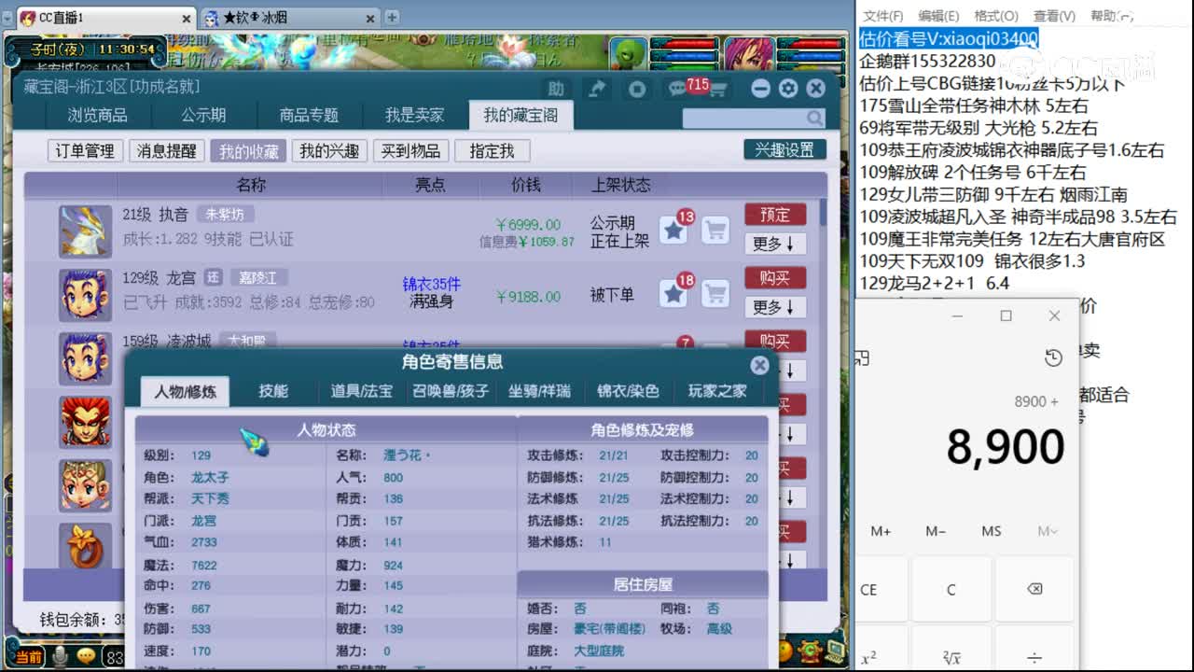The width and height of the screenshot is (1194, 672).
Task: Open the chat icon showing 715 messages
Action: point(675,87)
